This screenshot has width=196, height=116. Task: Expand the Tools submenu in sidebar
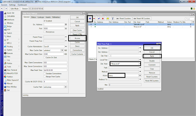[x=19, y=67]
